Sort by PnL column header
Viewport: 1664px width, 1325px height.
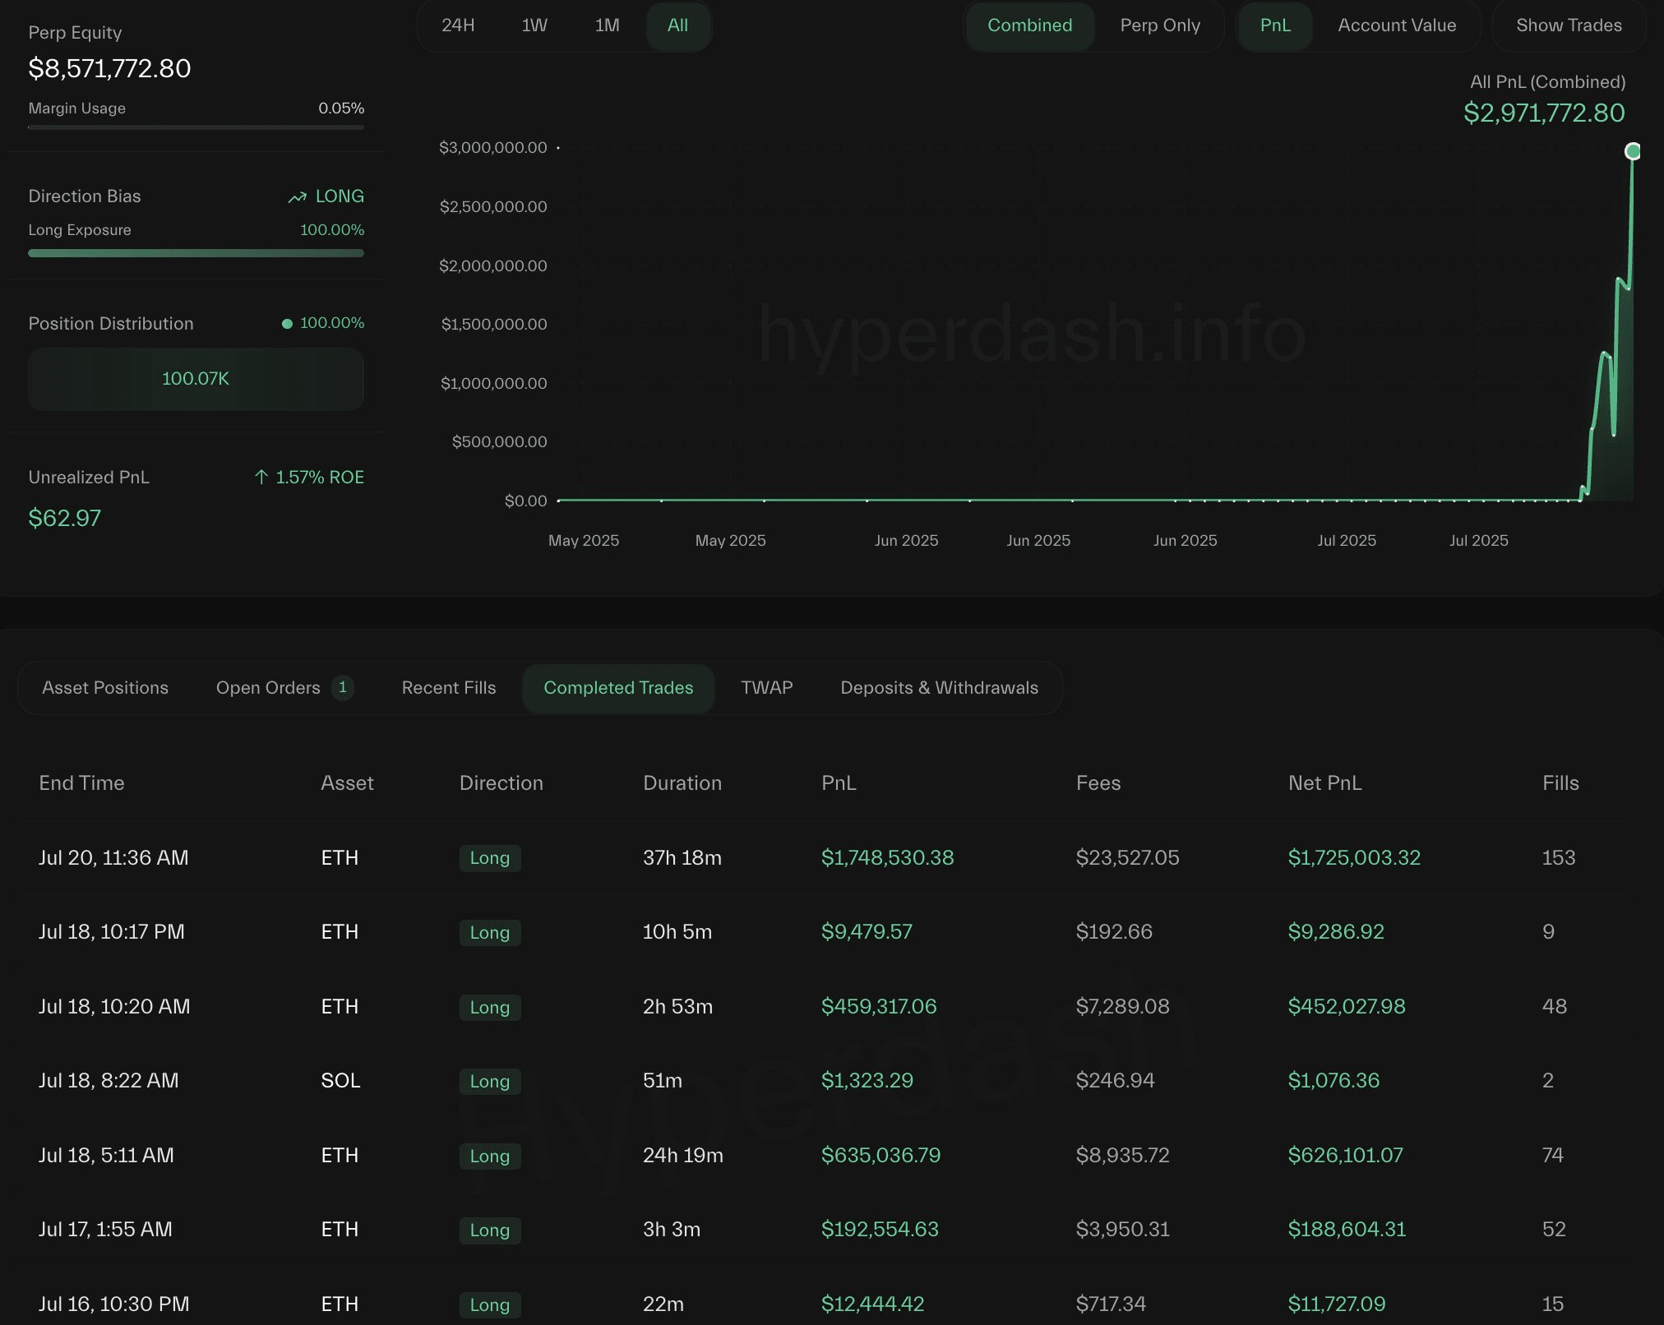click(839, 783)
